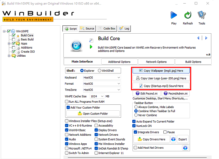This screenshot has height=159, width=219.
Task: Click the blue Play icon
Action: click(174, 15)
